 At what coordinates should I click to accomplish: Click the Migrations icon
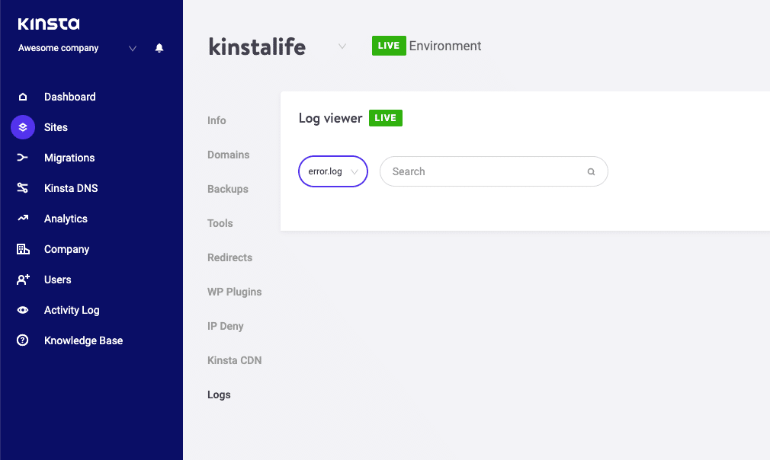21,158
